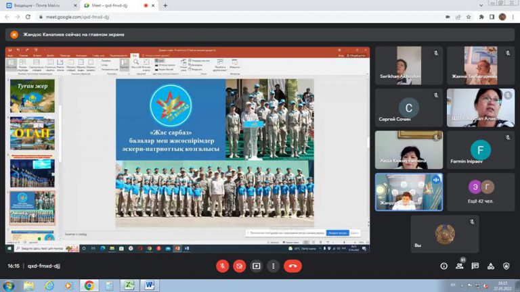This screenshot has height=292, width=520.
Task: Open Chrome three-dot browser menu
Action: [x=513, y=17]
